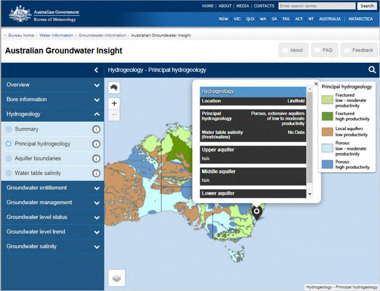The height and width of the screenshot is (291, 380).
Task: Show info for Water table salinity
Action: pyautogui.click(x=96, y=173)
